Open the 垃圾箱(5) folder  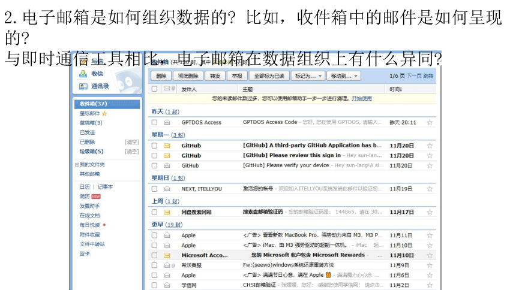91,152
